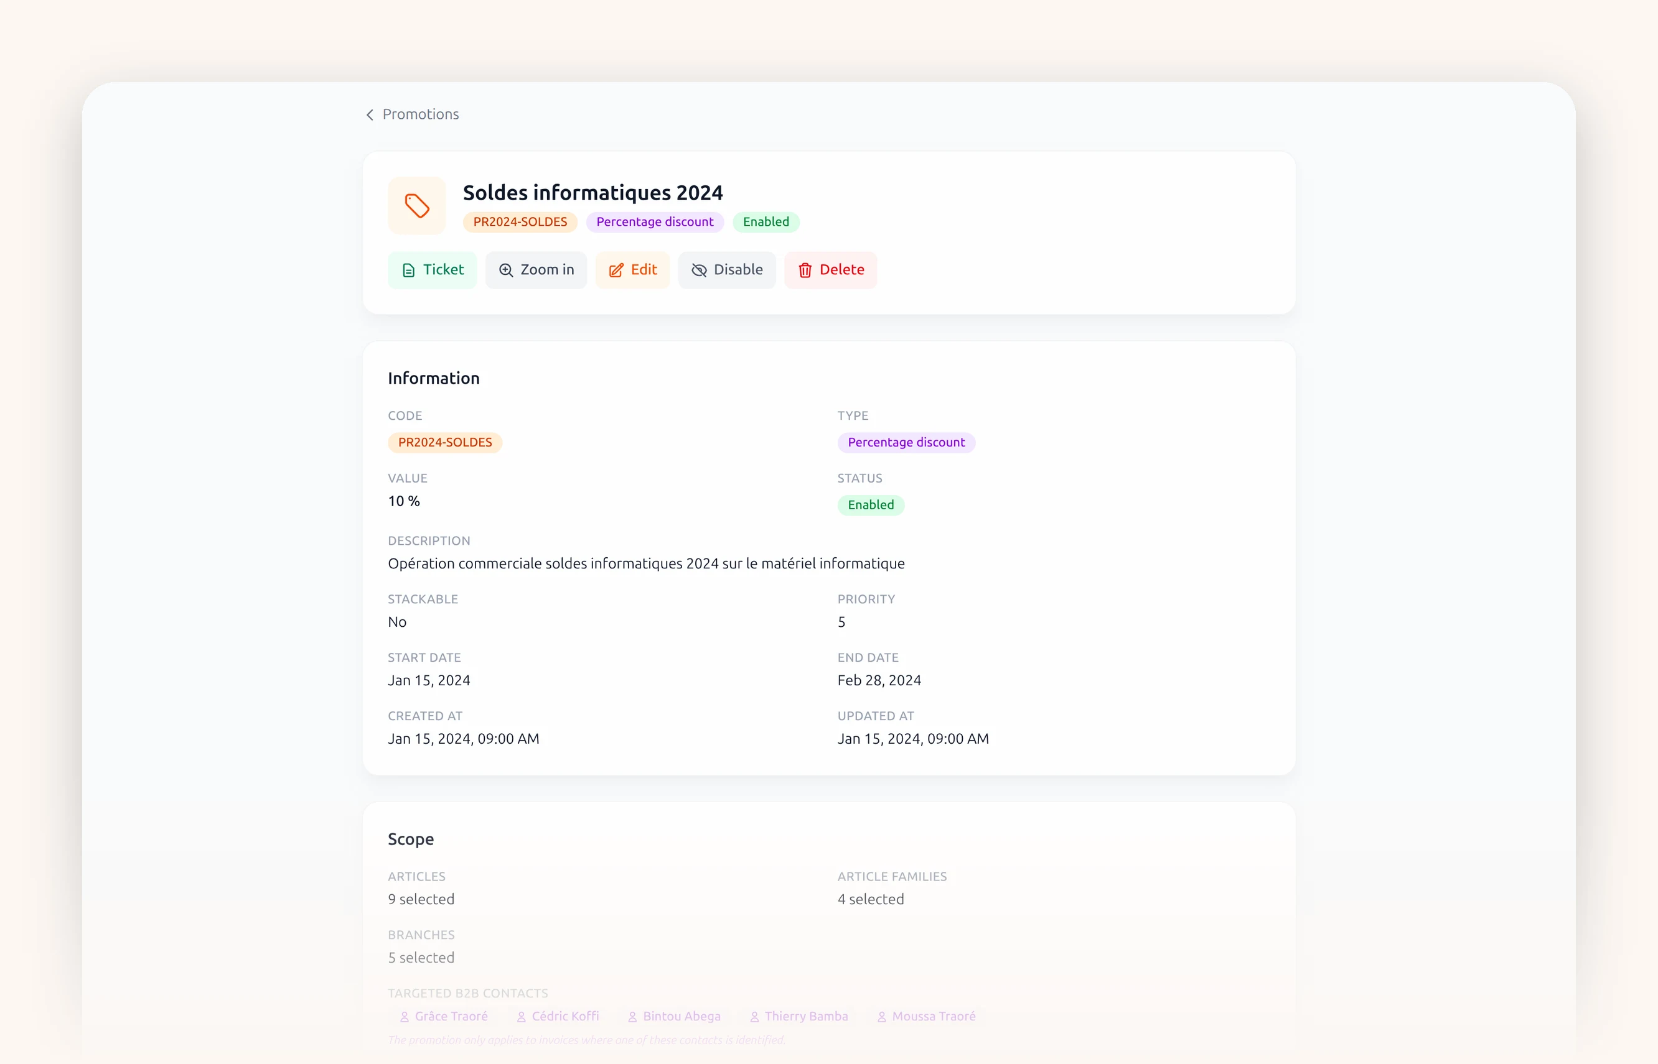Edit the Soldes informatiques 2024 promotion
The image size is (1658, 1064).
pos(632,269)
